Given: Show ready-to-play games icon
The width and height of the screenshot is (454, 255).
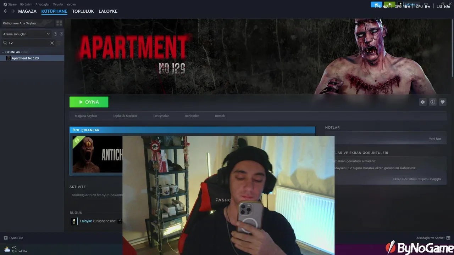Looking at the screenshot, I should (x=61, y=34).
